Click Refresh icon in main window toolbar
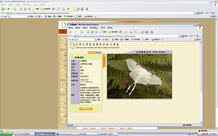The image size is (218, 136). 25,9
